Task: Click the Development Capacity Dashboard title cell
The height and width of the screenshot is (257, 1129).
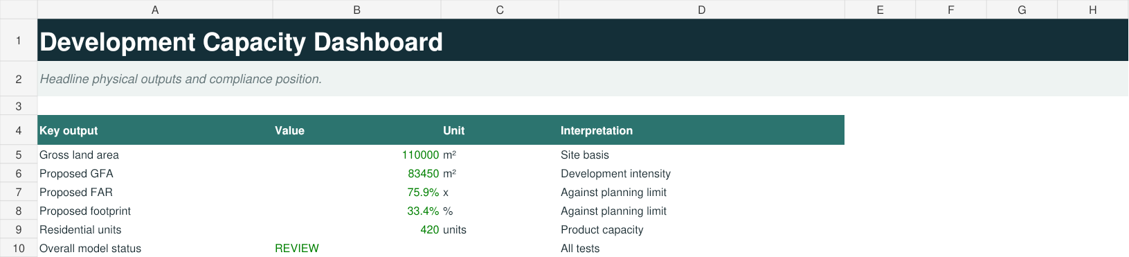Action: 583,40
